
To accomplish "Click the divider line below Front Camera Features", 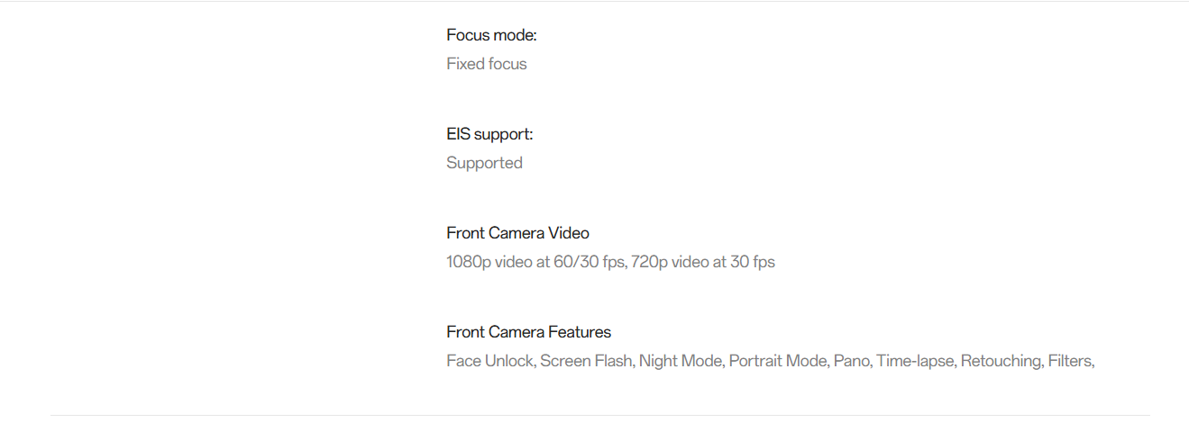I will pos(599,415).
